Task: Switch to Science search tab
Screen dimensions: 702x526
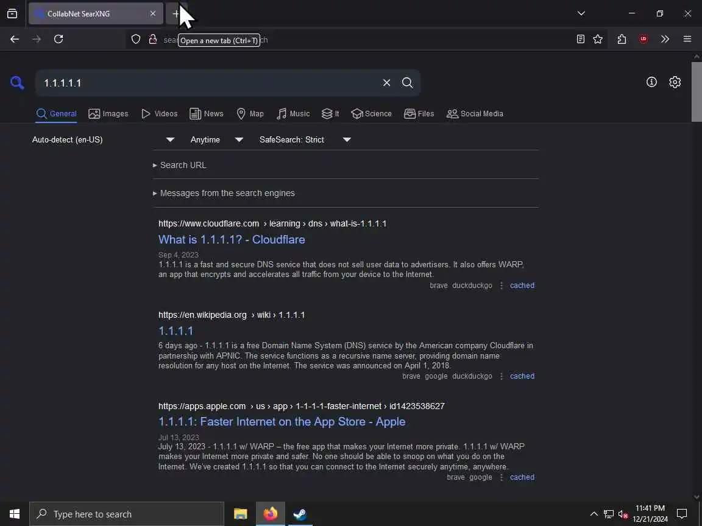Action: [372, 114]
